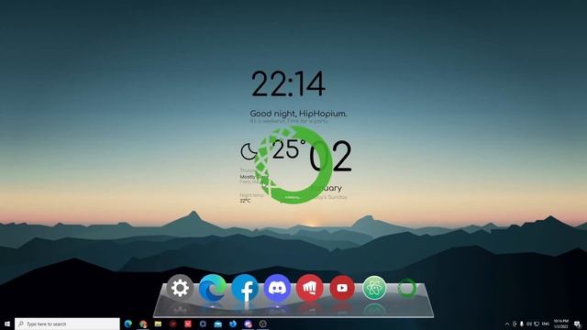Launch Microsoft Edge from the dock
Image resolution: width=587 pixels, height=330 pixels.
coord(212,288)
